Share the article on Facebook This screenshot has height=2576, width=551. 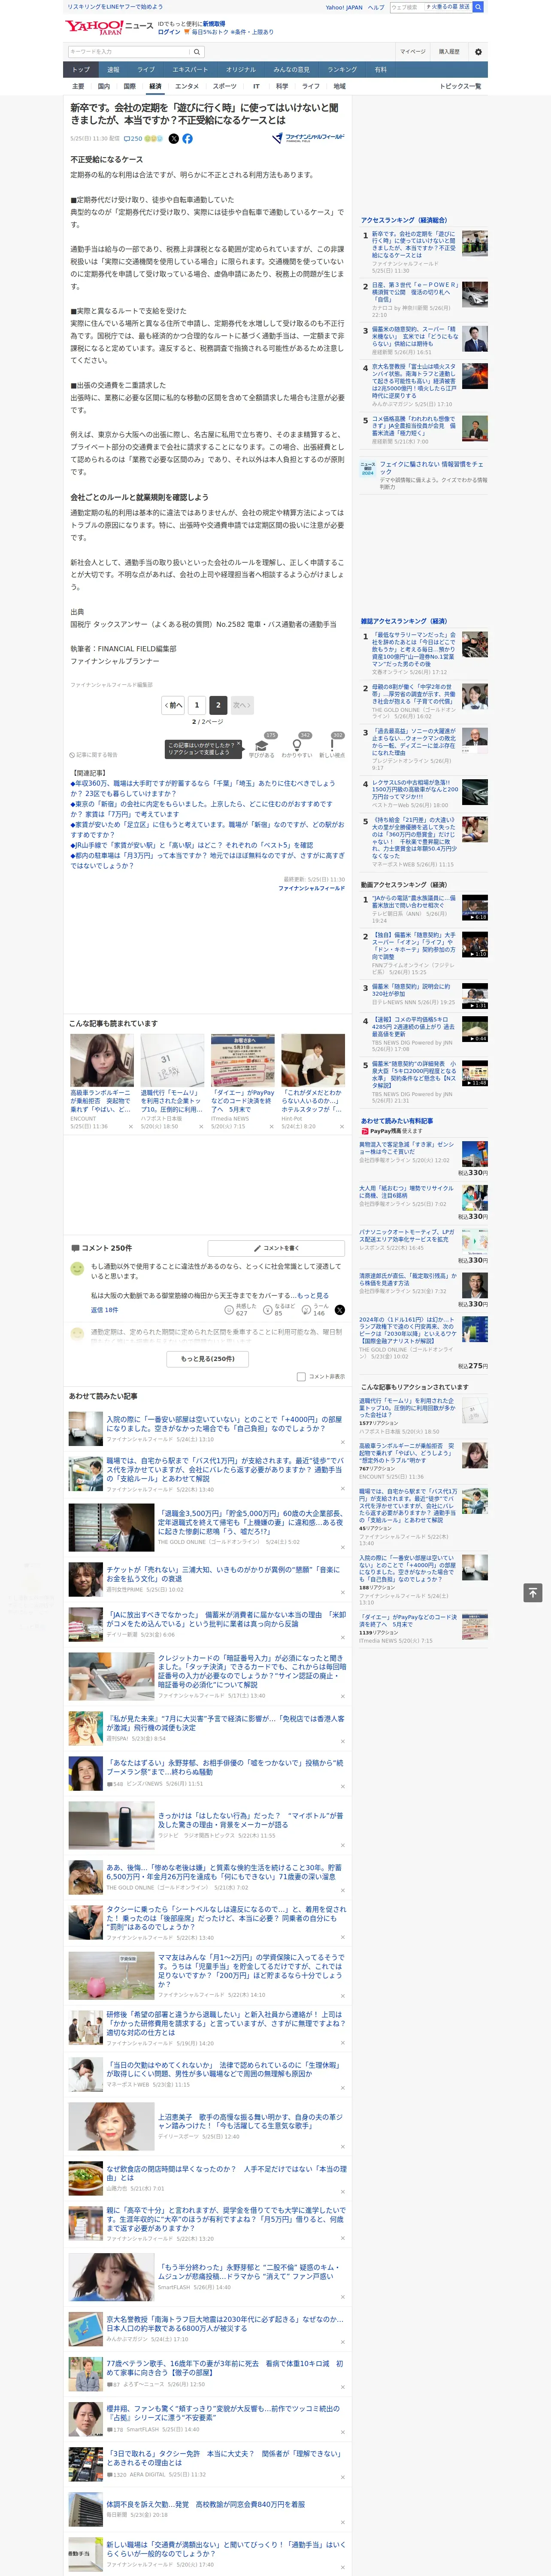click(x=187, y=139)
